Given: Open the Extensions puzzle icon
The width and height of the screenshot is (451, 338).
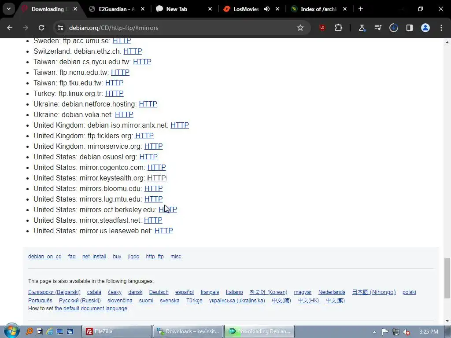Looking at the screenshot, I should [339, 28].
